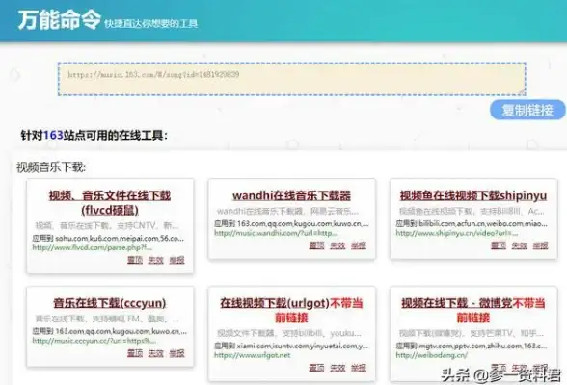The height and width of the screenshot is (385, 567).
Task: Click 举报 in the flvcd硕鼠 card
Action: (176, 260)
